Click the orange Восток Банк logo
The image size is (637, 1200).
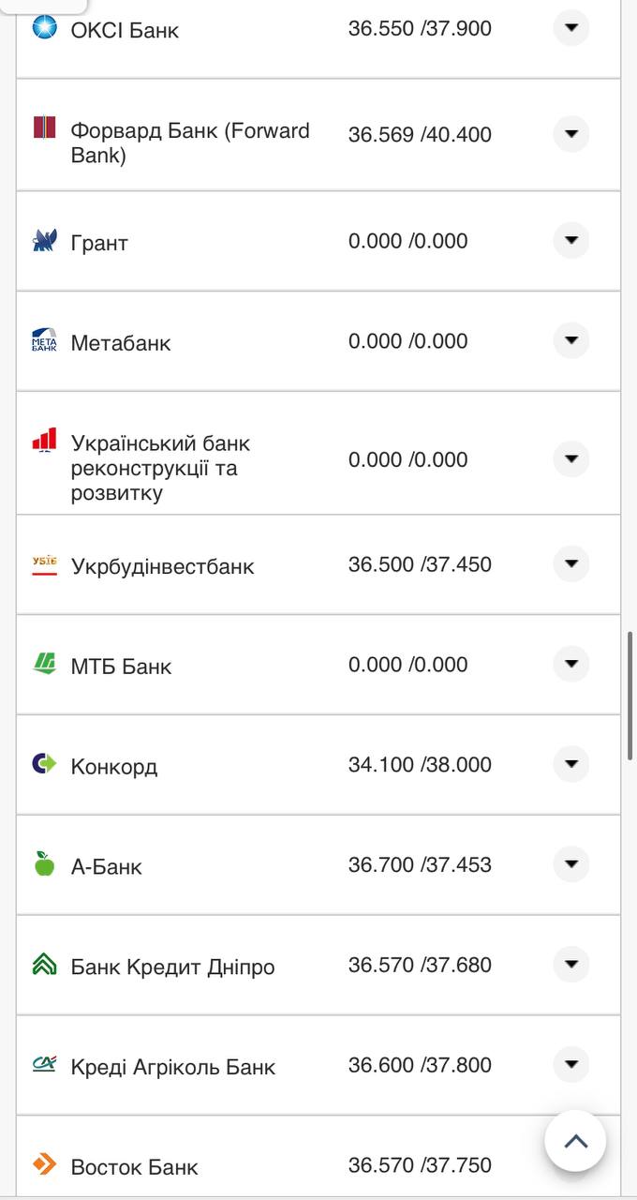click(x=44, y=1164)
